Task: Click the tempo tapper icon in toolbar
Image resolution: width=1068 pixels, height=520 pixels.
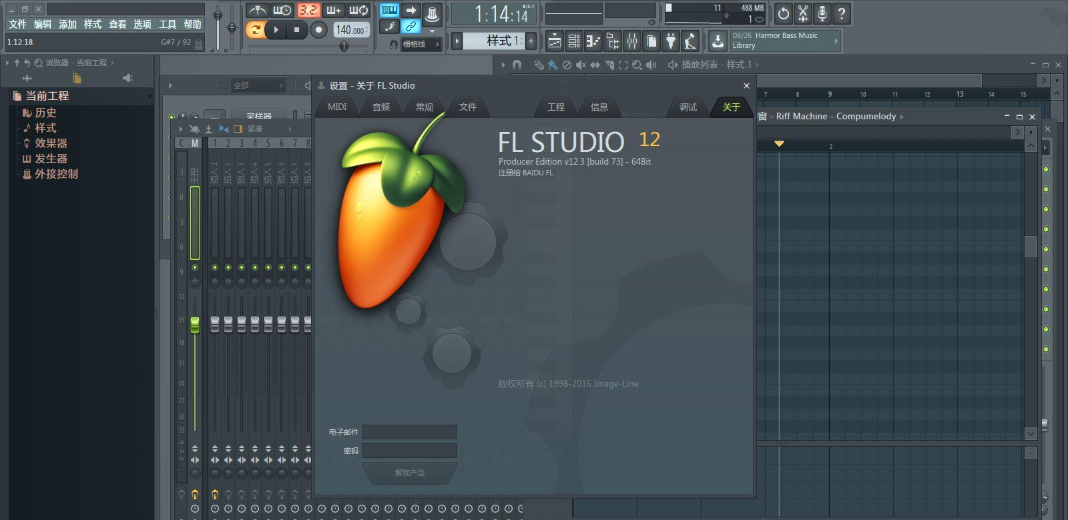Action: pyautogui.click(x=690, y=41)
